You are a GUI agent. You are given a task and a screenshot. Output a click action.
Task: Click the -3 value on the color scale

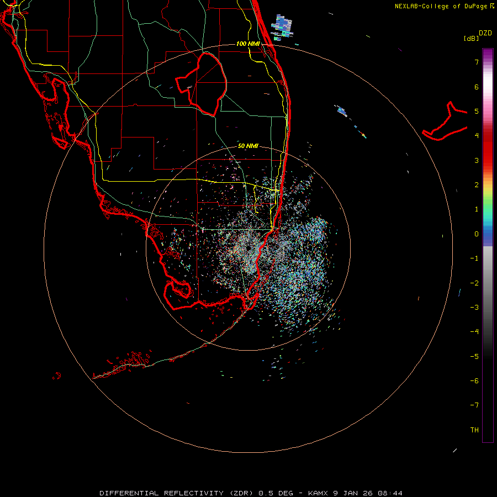point(474,307)
